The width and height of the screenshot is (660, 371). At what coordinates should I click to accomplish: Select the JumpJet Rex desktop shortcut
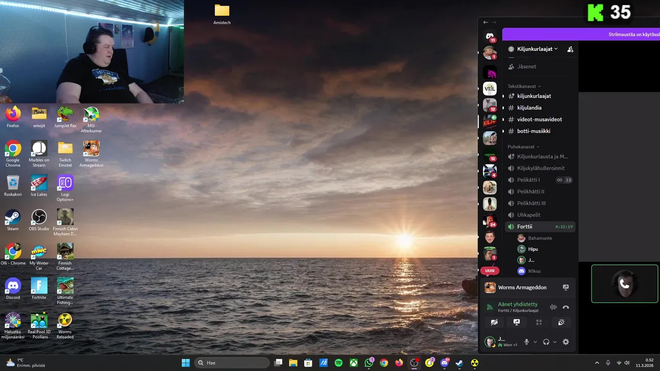point(65,117)
